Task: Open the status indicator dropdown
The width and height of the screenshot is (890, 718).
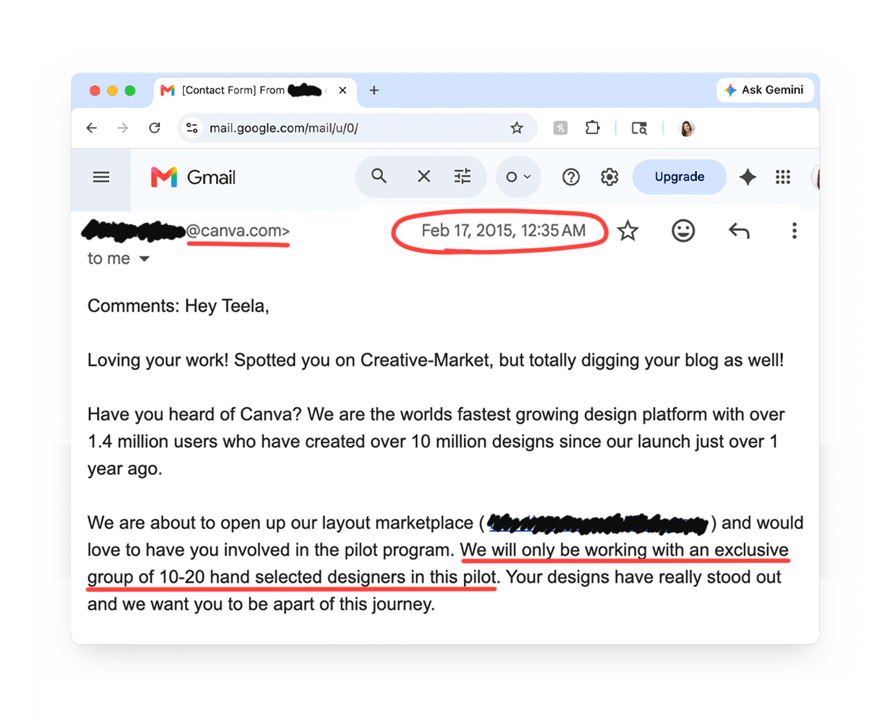Action: coord(518,177)
